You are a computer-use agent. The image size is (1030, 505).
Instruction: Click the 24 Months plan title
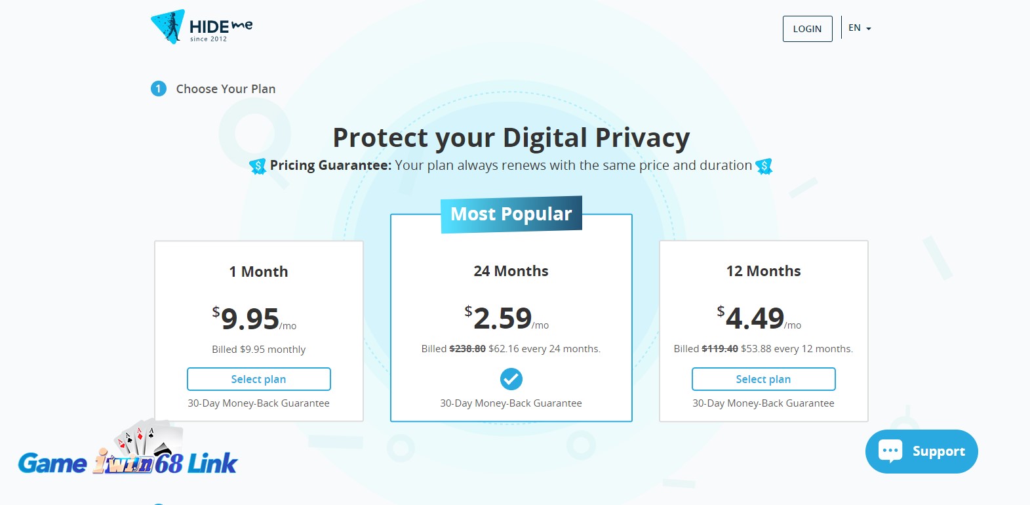click(x=511, y=271)
